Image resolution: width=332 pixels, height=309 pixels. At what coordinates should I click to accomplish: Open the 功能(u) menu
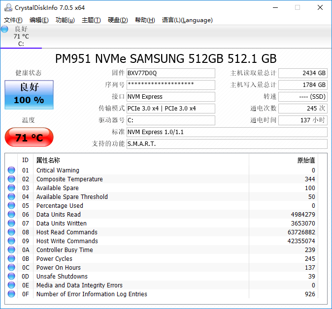coord(65,20)
